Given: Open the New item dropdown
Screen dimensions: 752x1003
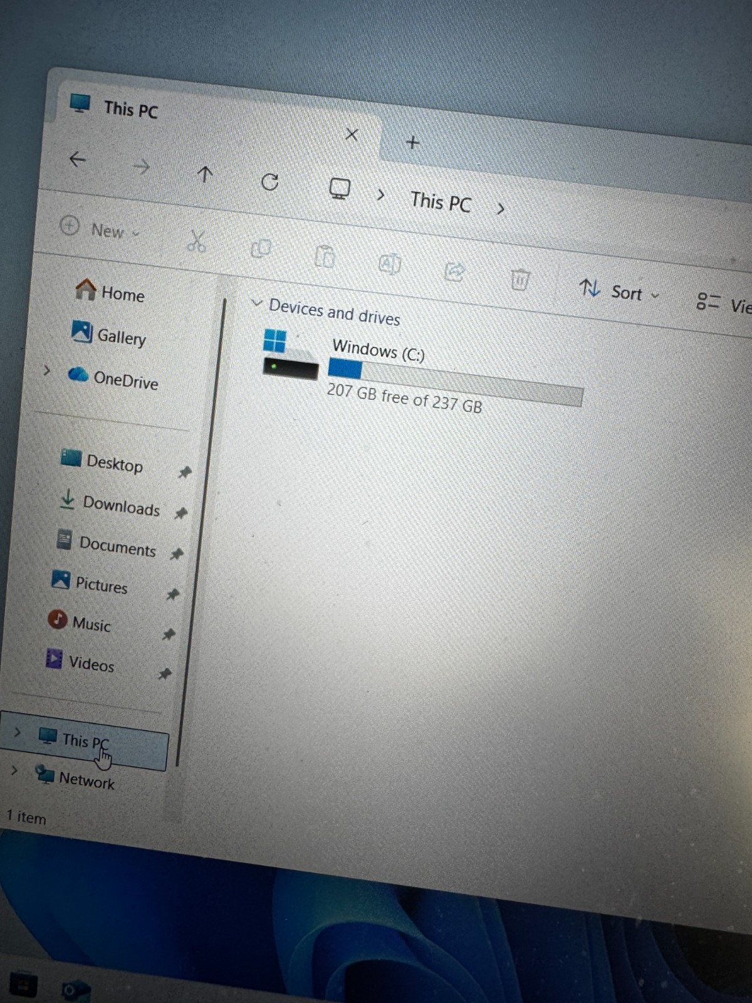Looking at the screenshot, I should [x=100, y=229].
